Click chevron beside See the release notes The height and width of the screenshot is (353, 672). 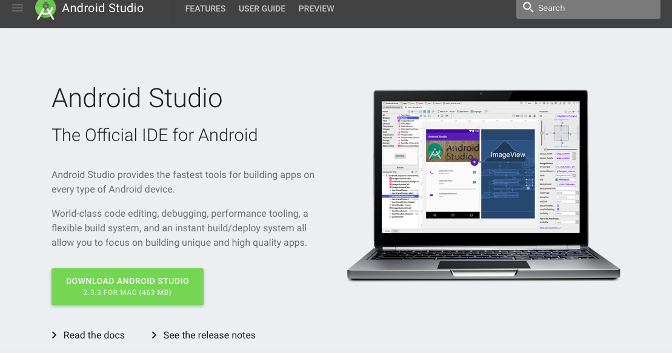coord(155,335)
